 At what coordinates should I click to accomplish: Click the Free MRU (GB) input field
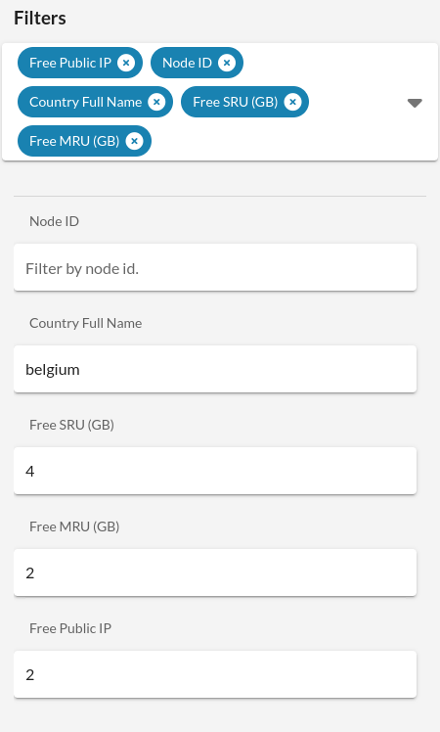215,572
